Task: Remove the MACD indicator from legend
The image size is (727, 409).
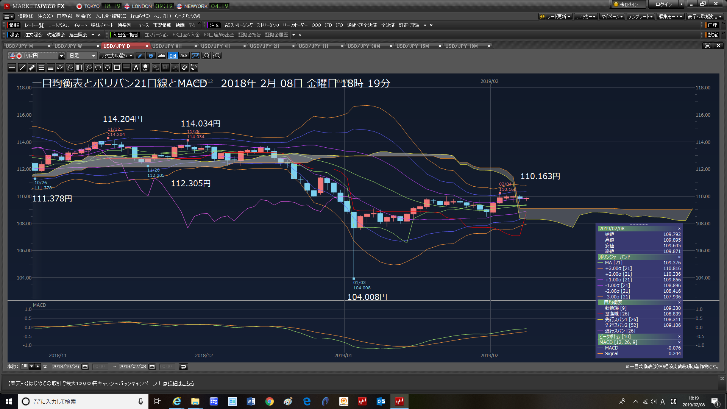Action: (679, 342)
